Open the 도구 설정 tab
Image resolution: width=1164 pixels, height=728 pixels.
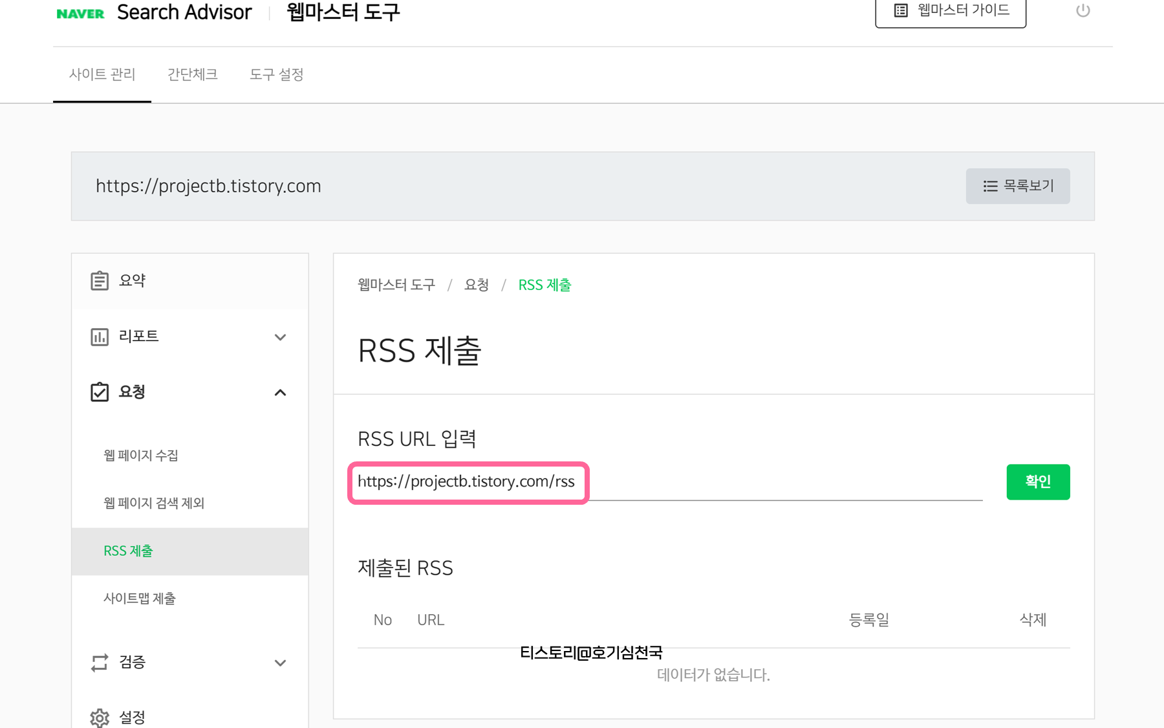(277, 74)
